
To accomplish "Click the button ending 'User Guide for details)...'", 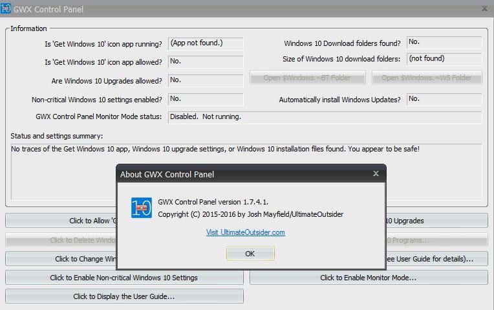I will click(x=437, y=259).
